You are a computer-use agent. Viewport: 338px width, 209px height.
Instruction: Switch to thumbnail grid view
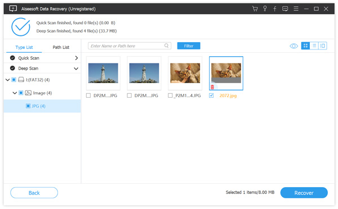tap(305, 46)
